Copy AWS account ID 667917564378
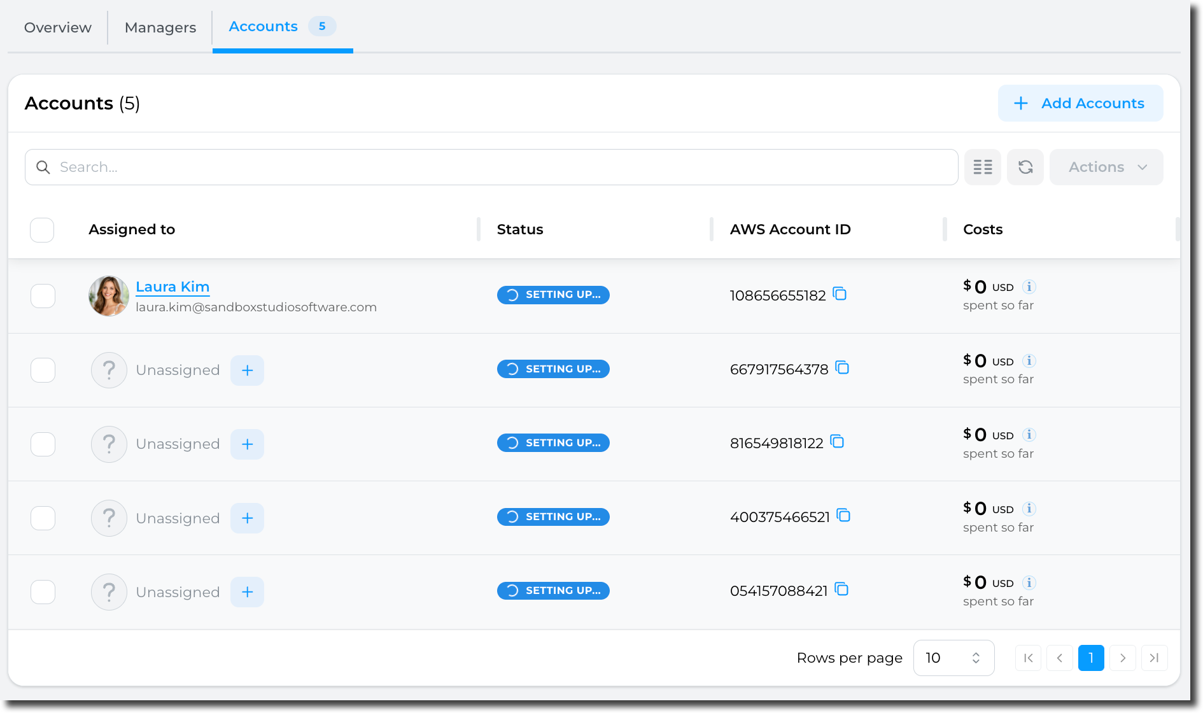 (842, 368)
